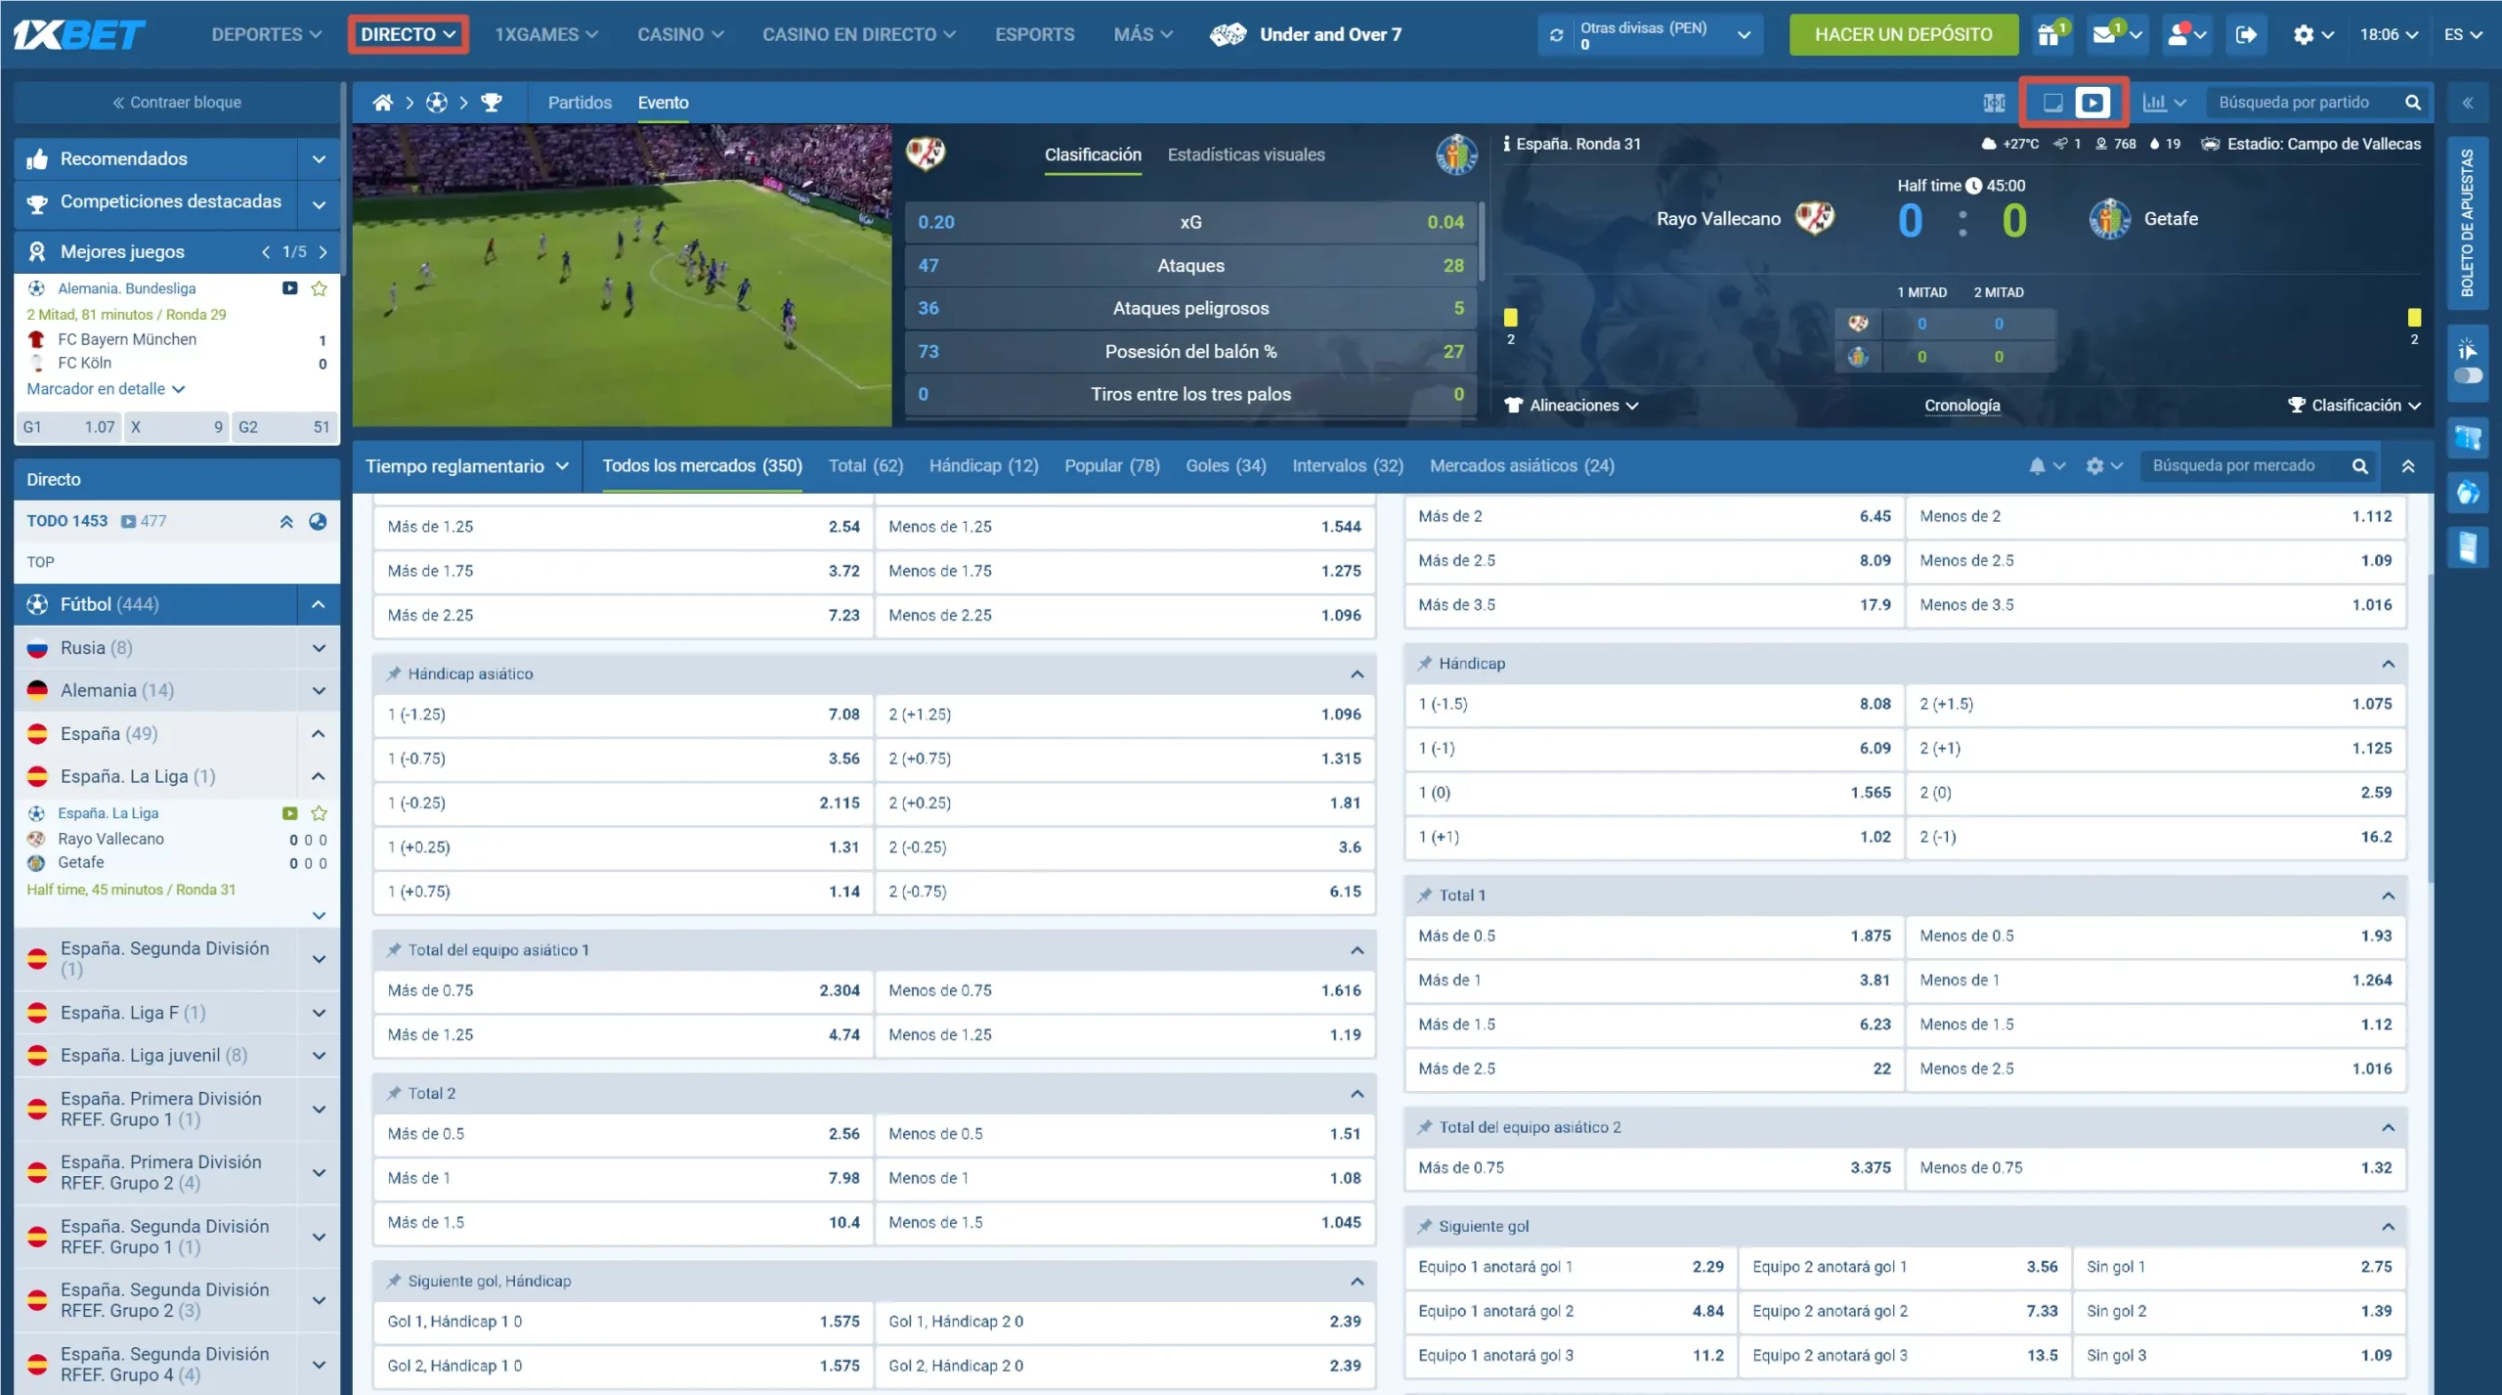Open the ES language dropdown
Viewport: 2502px width, 1395px height.
(2463, 34)
